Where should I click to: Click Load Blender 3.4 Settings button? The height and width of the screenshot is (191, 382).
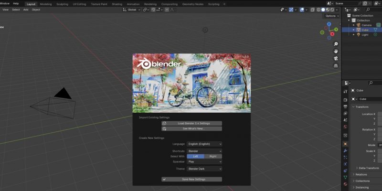coord(192,123)
